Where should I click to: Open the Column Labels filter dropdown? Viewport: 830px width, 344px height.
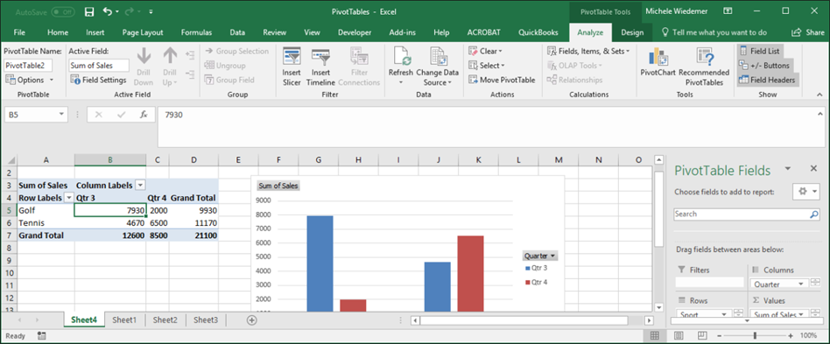pyautogui.click(x=140, y=186)
